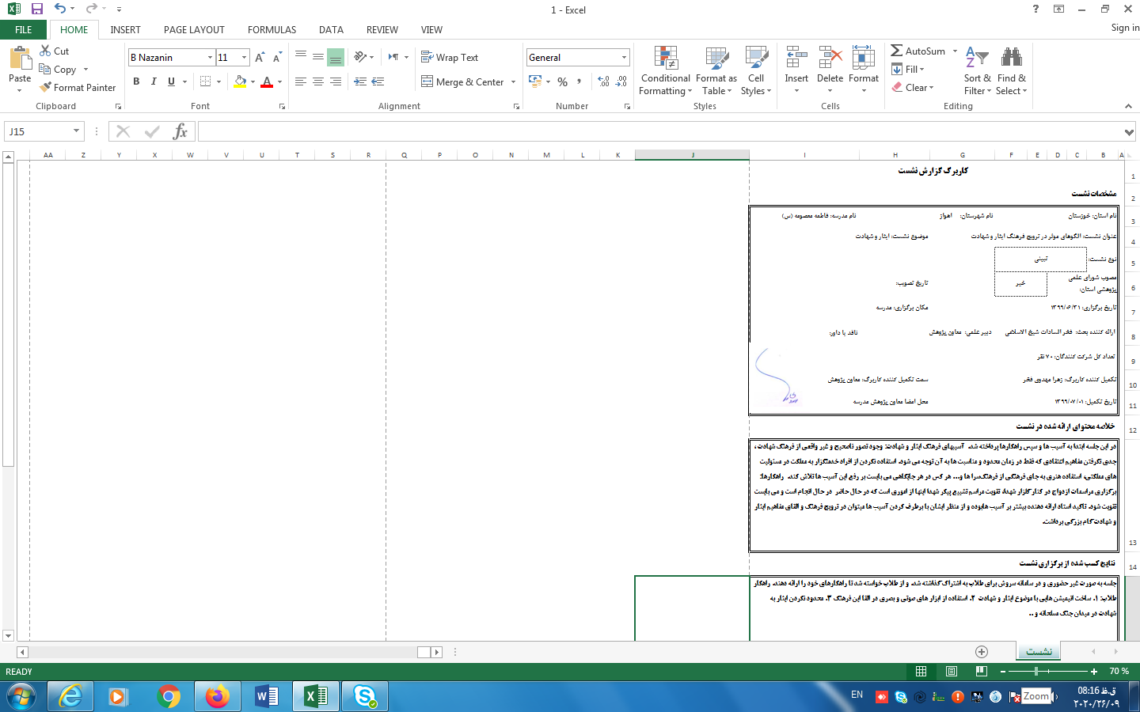Image resolution: width=1140 pixels, height=712 pixels.
Task: Expand the font name dropdown B Nazanin
Action: coord(210,58)
